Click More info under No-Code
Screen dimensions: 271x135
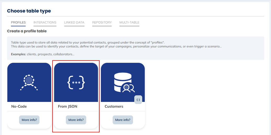(29, 120)
